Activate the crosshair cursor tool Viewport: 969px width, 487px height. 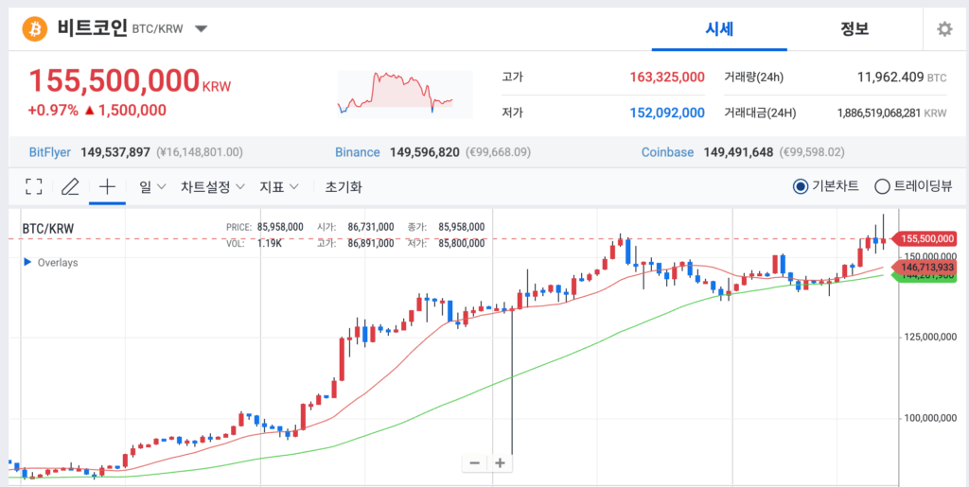point(108,186)
